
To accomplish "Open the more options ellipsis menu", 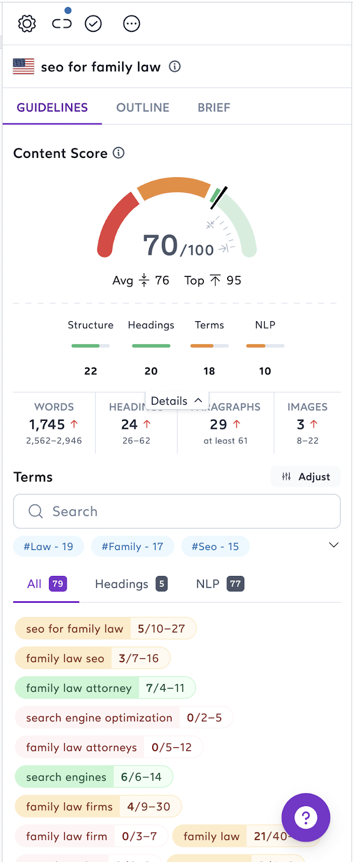I will point(131,24).
